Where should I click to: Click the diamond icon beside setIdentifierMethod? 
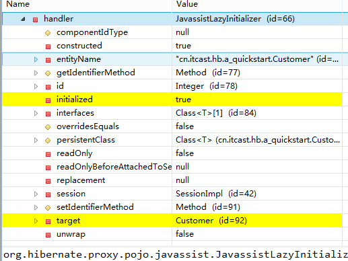point(48,208)
